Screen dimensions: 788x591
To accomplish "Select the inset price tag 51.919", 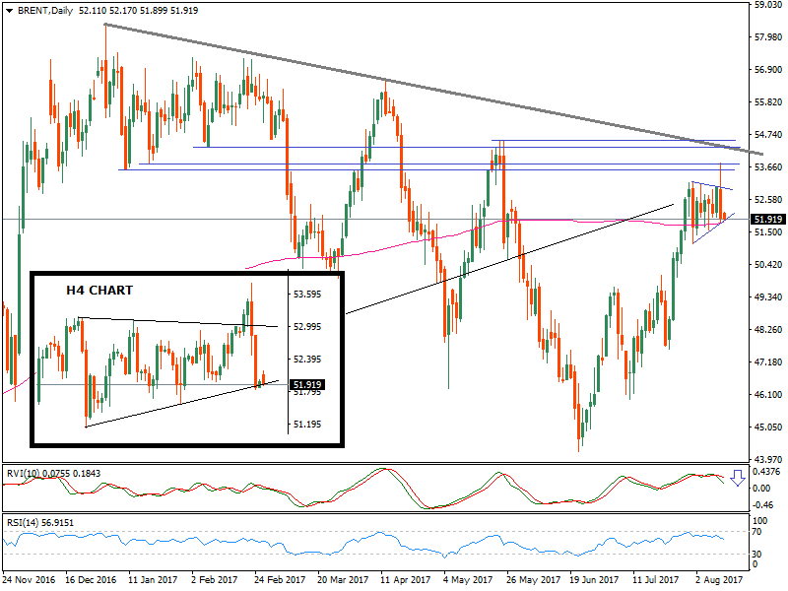I will [307, 385].
